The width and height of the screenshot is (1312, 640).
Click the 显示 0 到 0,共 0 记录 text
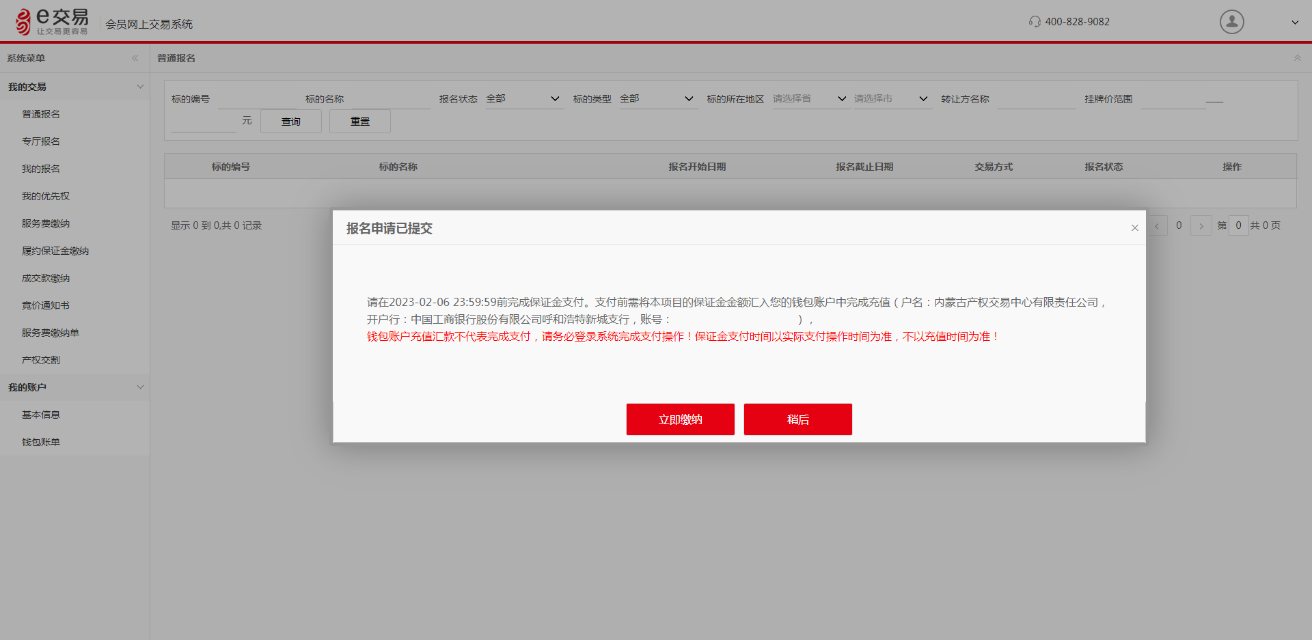(216, 225)
